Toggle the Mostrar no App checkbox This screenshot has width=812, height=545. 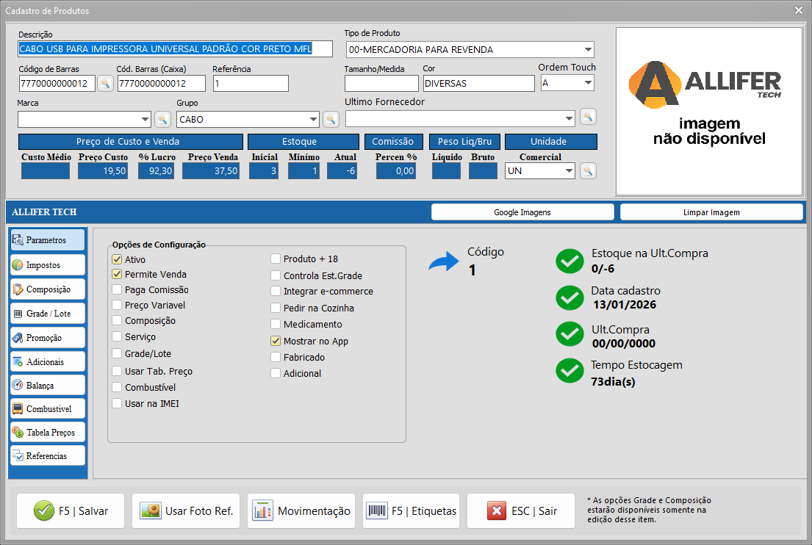coord(276,341)
